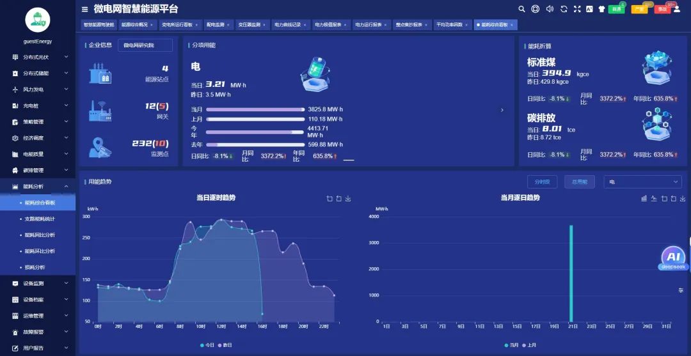Click the language translate icon in header
691x356 pixels.
[x=589, y=9]
